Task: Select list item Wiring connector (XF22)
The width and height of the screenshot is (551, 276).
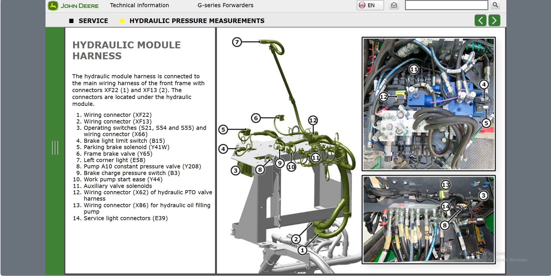Action: [x=118, y=115]
